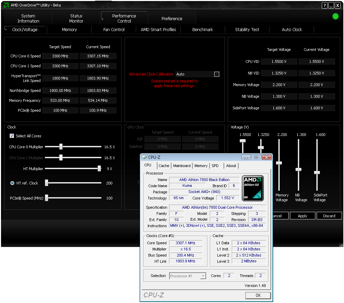The image size is (344, 303).
Task: Click the AMD logo icon in title bar
Action: [6, 5]
